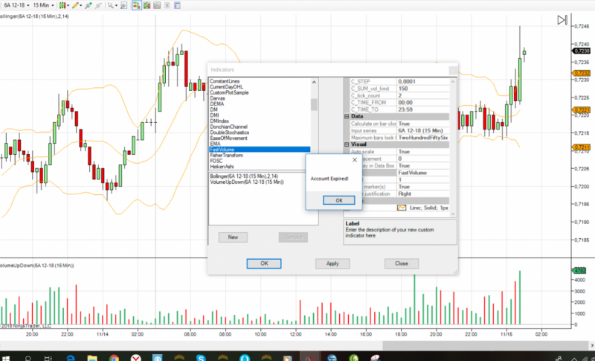
Task: Select FastVolume in the indicator list
Action: 260,150
